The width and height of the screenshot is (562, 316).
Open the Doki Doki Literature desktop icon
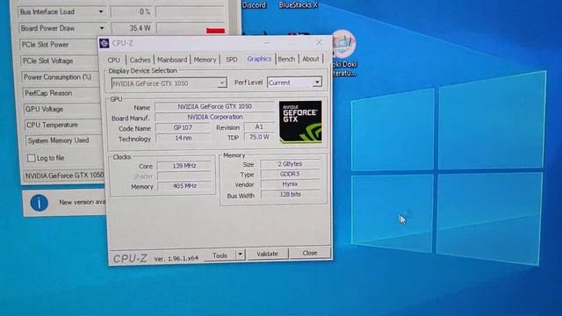pos(344,54)
